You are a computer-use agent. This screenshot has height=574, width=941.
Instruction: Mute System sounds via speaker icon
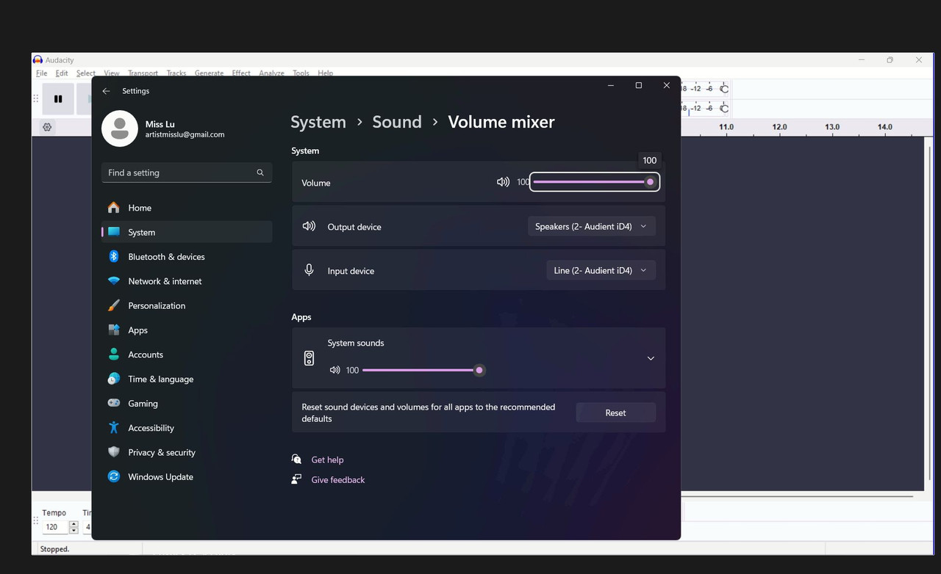[x=334, y=371]
